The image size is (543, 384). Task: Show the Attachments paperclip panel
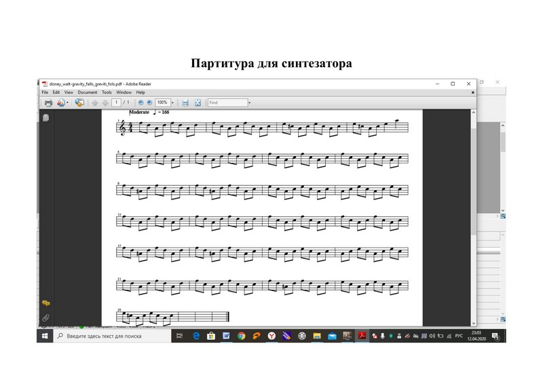point(45,317)
